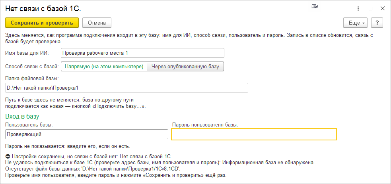Open the 'Еще' dropdown menu
Screen dimensions: 391x184
click(x=356, y=23)
